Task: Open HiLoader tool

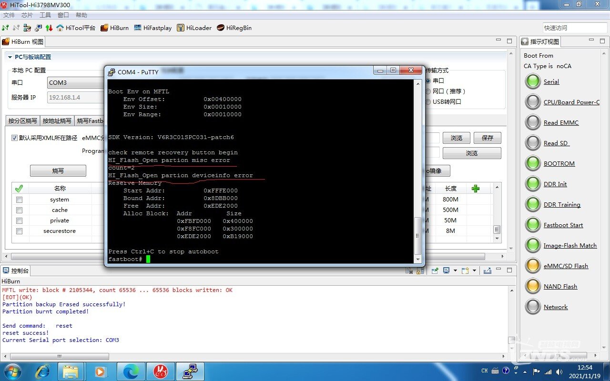Action: (x=194, y=28)
